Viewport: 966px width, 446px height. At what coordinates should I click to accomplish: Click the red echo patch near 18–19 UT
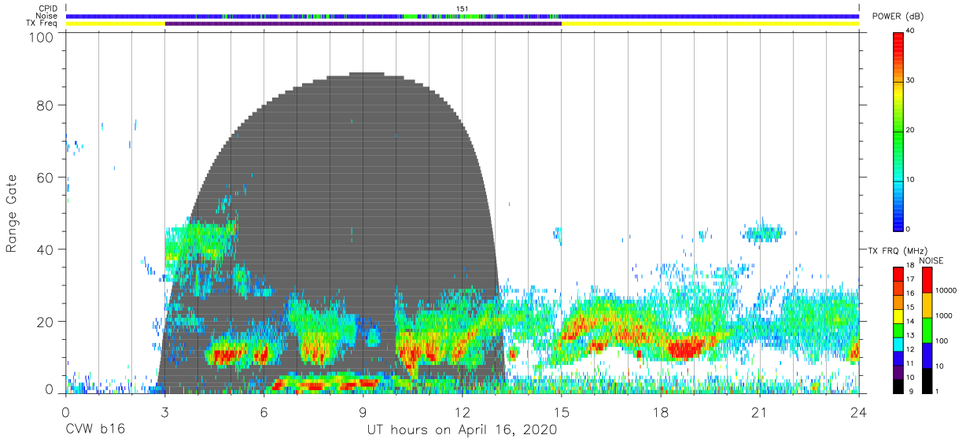coord(684,347)
